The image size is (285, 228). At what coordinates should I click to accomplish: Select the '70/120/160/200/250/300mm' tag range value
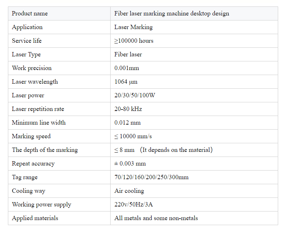tap(151, 177)
